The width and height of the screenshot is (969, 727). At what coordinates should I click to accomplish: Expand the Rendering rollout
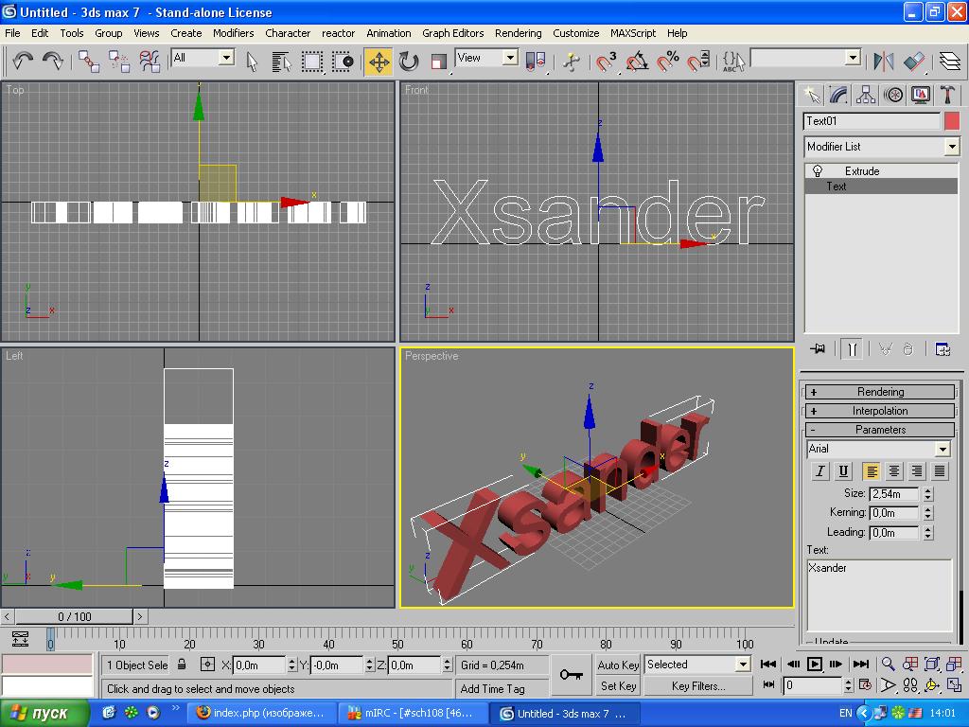point(880,392)
